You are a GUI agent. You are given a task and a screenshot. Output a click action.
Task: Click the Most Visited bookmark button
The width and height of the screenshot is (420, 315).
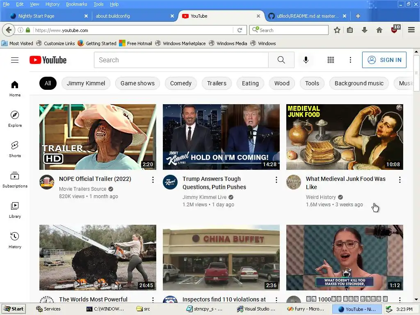(17, 43)
